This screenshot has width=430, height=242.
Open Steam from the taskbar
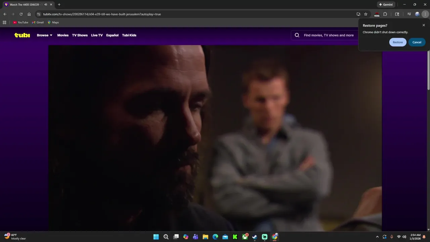pos(255,237)
